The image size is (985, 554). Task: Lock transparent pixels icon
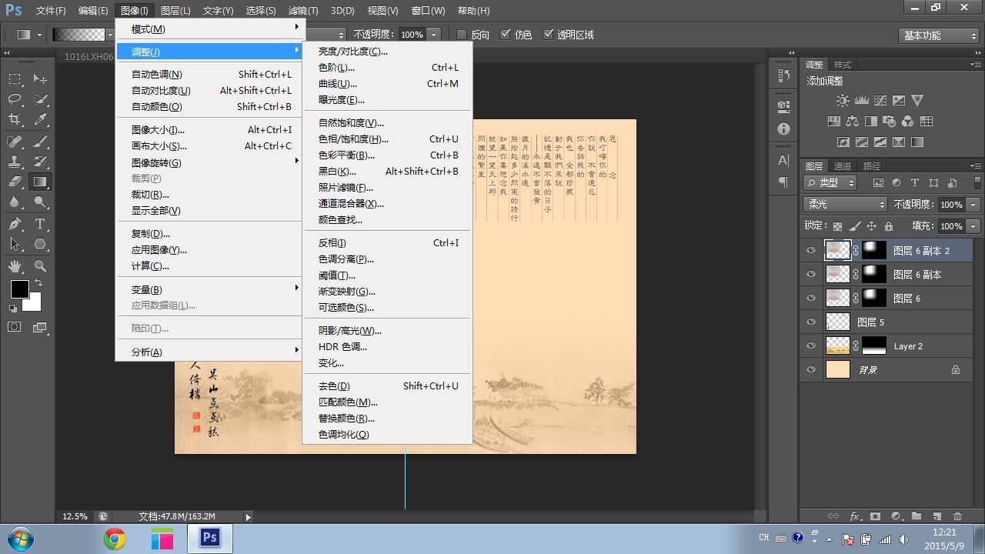[837, 226]
